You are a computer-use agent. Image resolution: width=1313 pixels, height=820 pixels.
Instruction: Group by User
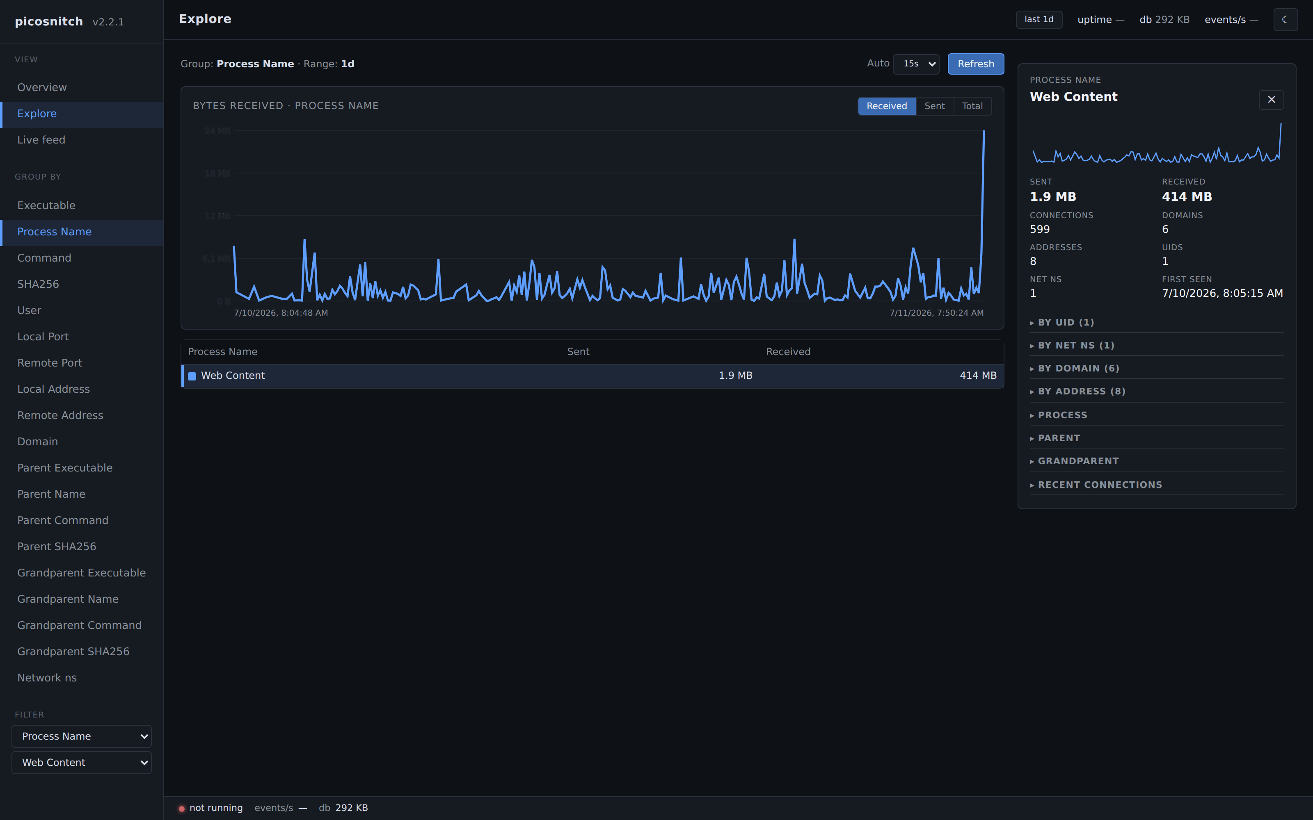(82, 311)
